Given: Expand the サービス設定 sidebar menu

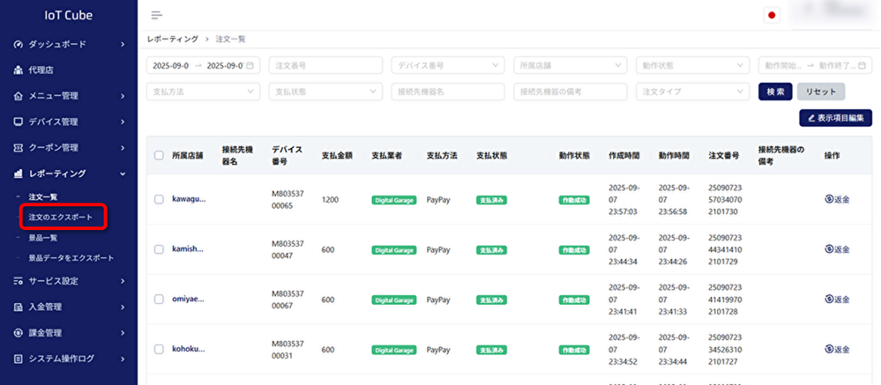Looking at the screenshot, I should [68, 281].
